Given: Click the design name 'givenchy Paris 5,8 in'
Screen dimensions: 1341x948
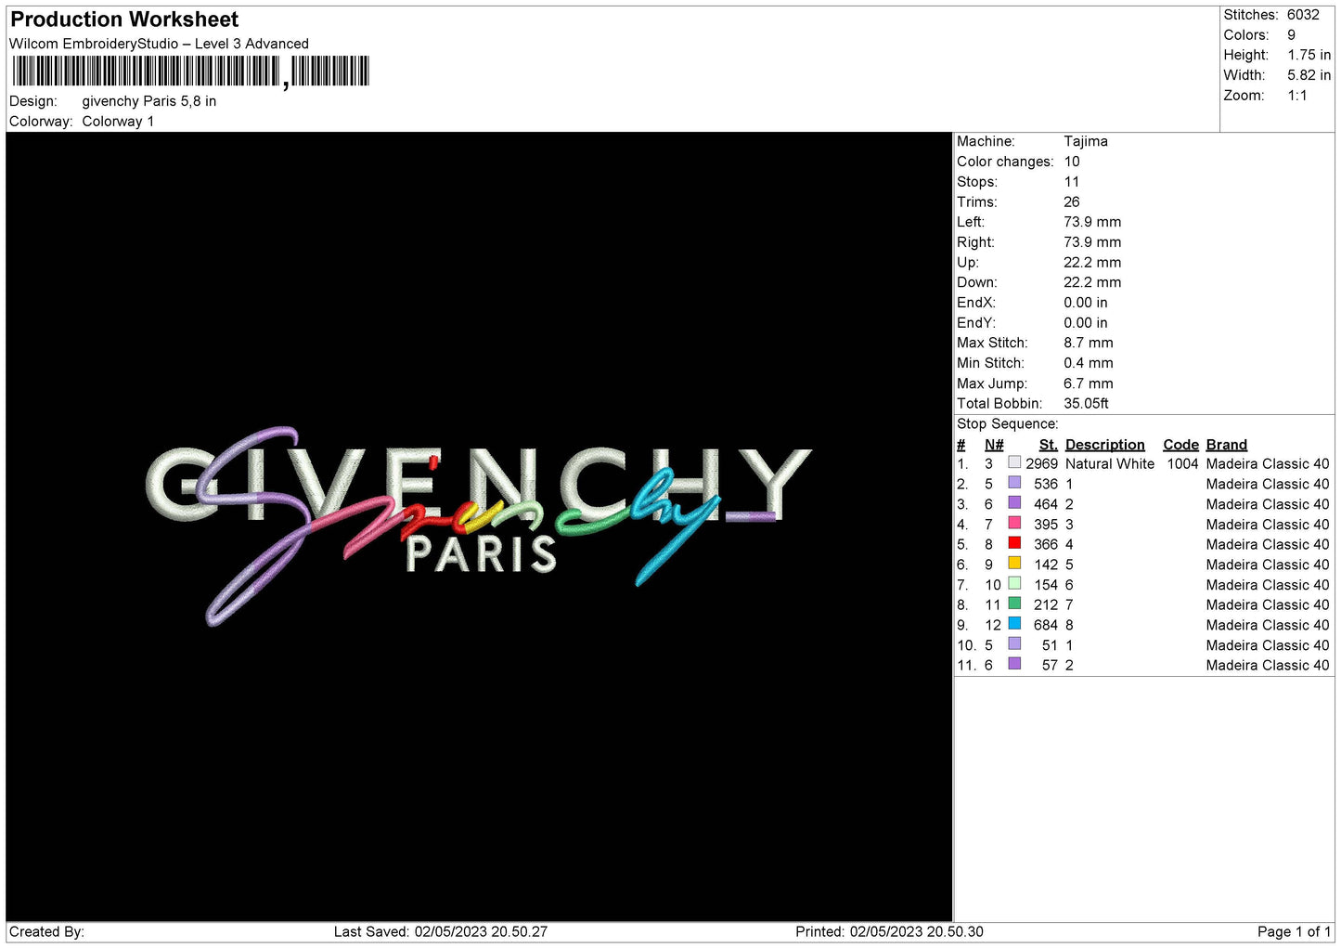Looking at the screenshot, I should tap(149, 101).
